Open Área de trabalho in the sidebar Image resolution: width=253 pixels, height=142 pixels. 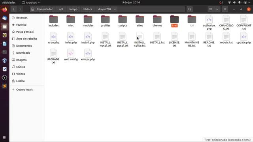tap(26, 39)
